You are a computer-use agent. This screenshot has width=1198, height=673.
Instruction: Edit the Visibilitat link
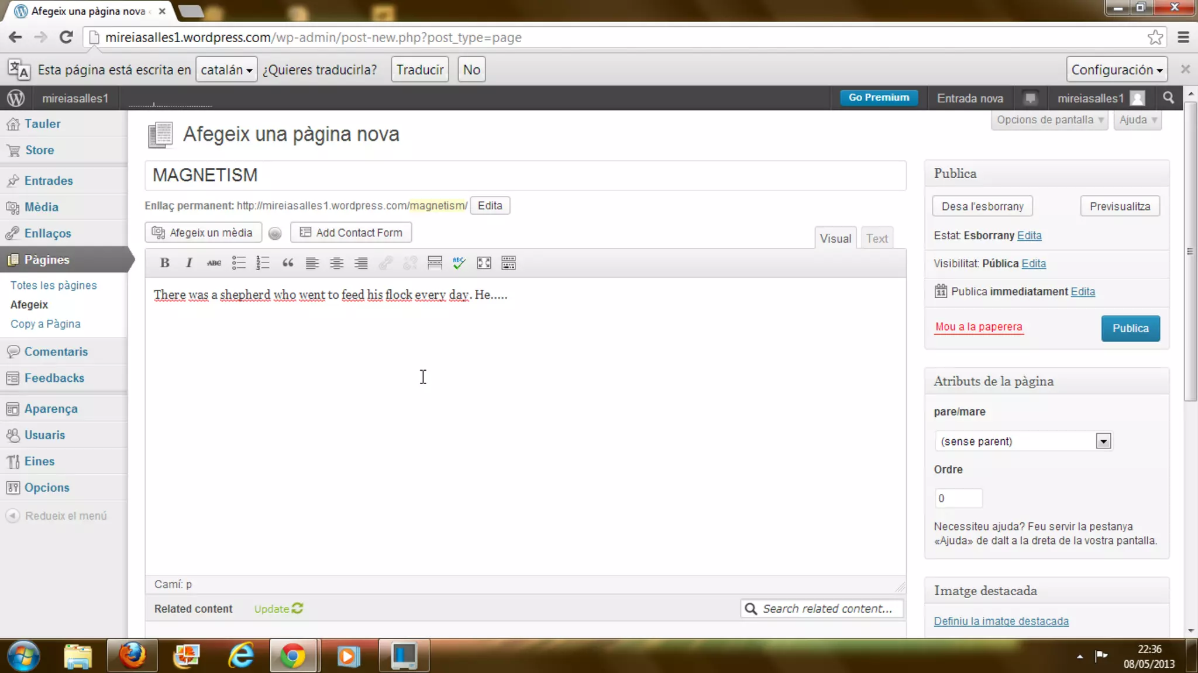(x=1034, y=264)
